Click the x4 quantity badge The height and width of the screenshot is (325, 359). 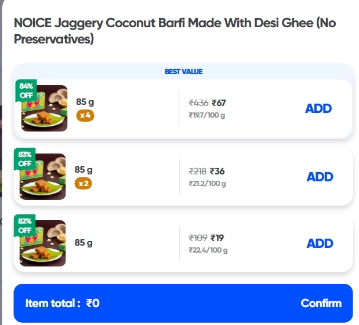click(x=85, y=115)
